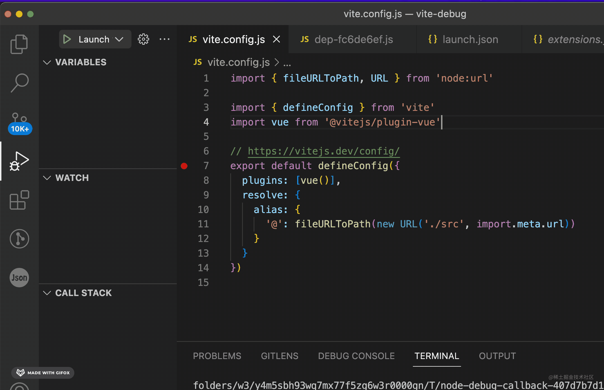Start debugging with green play icon
Viewport: 604px width, 390px height.
pos(67,39)
